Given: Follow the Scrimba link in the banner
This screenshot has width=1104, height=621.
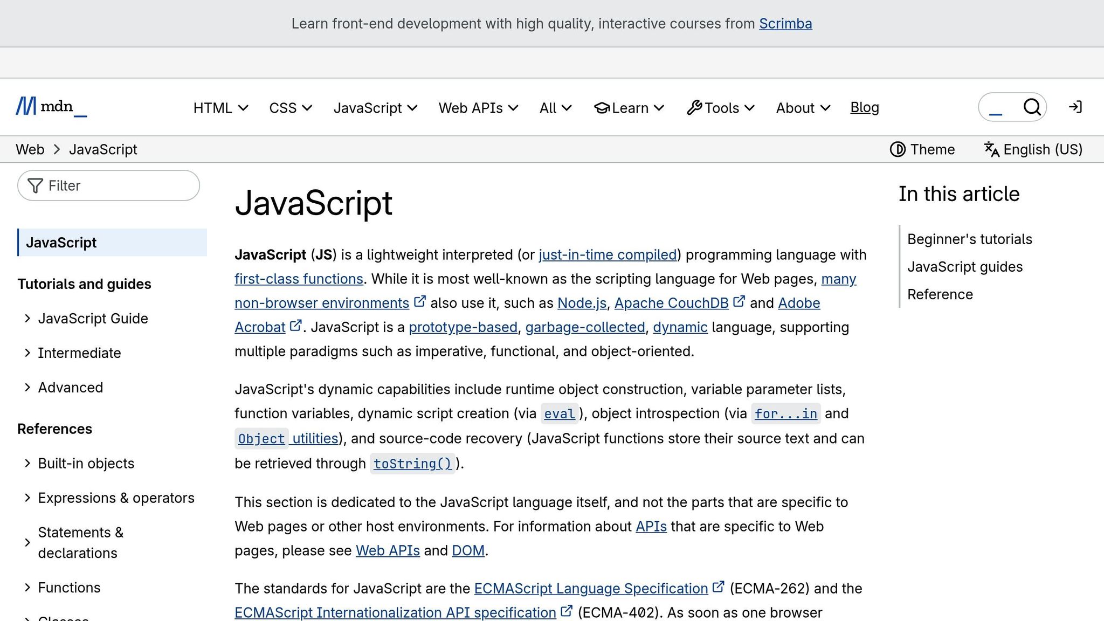Looking at the screenshot, I should tap(785, 23).
